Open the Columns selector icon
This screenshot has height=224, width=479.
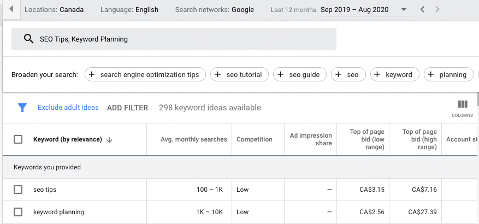[x=463, y=104]
